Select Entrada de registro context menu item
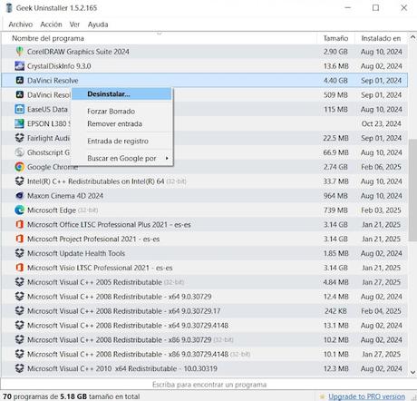The height and width of the screenshot is (401, 417). click(x=121, y=141)
